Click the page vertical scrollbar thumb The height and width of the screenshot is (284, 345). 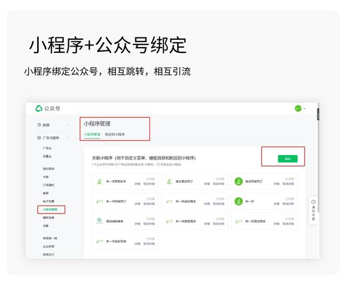point(318,114)
